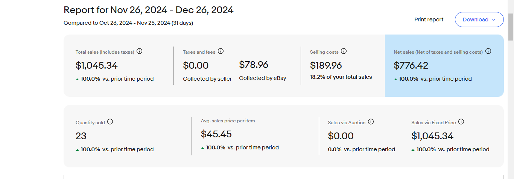Screen dimensions: 514x179
Task: Click the Print report link
Action: pos(429,20)
